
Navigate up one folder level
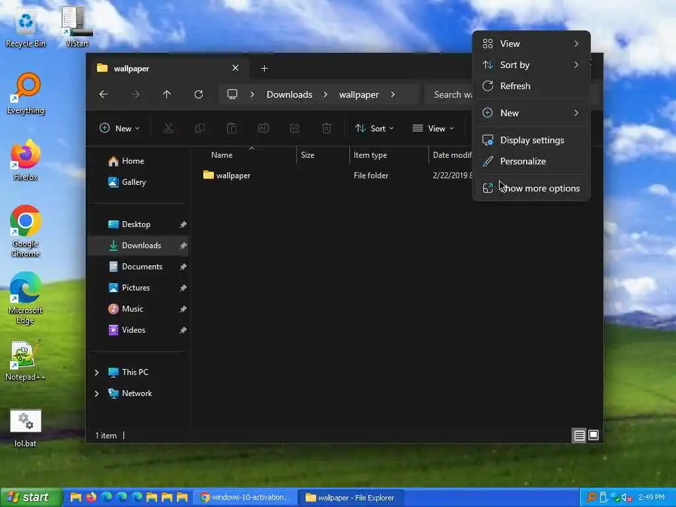point(167,94)
